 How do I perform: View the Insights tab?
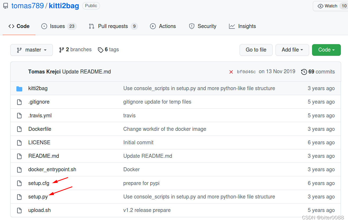point(242,26)
